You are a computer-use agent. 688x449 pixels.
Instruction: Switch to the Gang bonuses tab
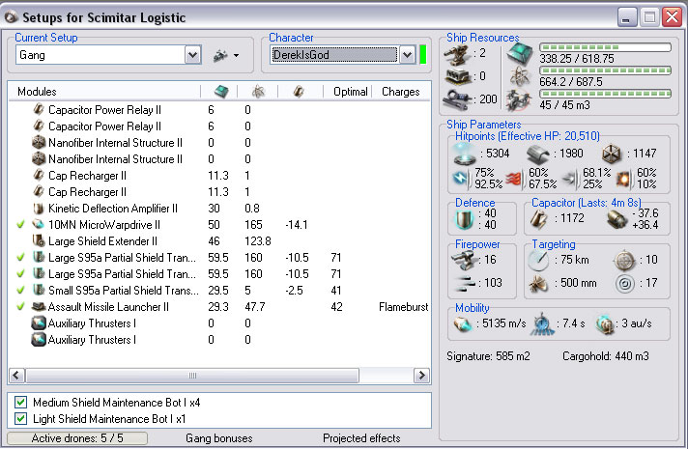[x=219, y=438]
